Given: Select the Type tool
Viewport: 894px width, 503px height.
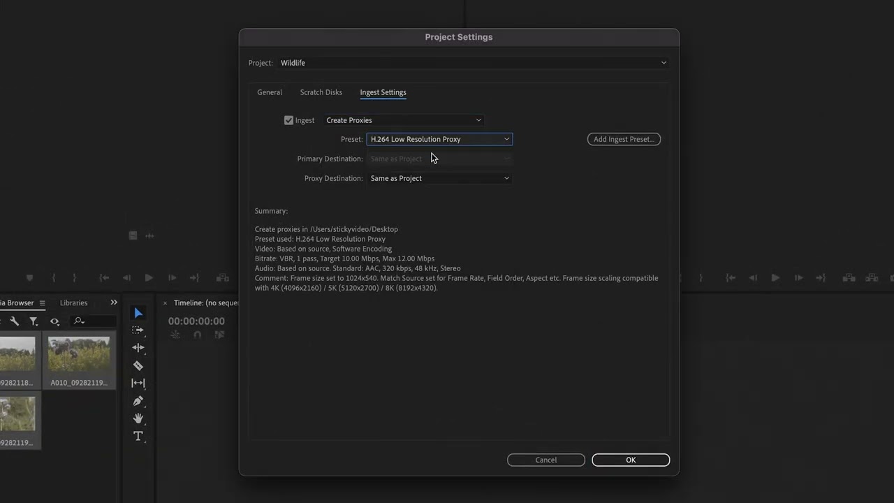Looking at the screenshot, I should pos(138,436).
